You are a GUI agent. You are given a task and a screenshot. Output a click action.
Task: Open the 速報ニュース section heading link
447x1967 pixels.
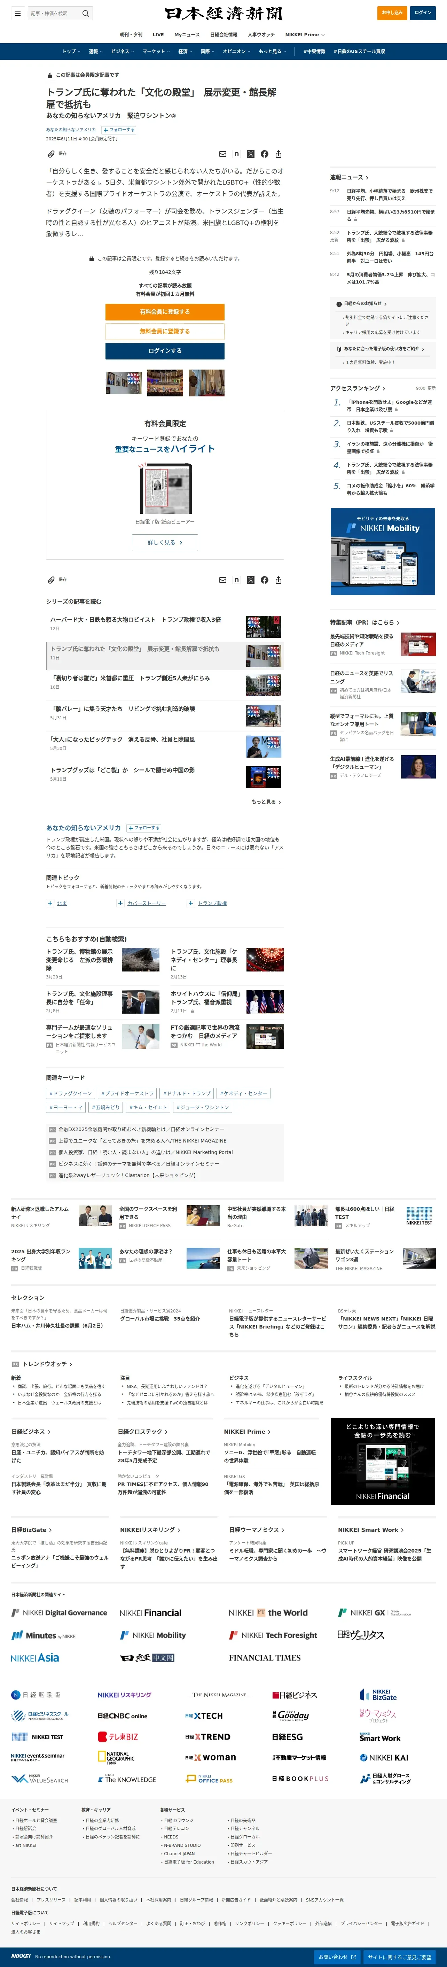348,177
